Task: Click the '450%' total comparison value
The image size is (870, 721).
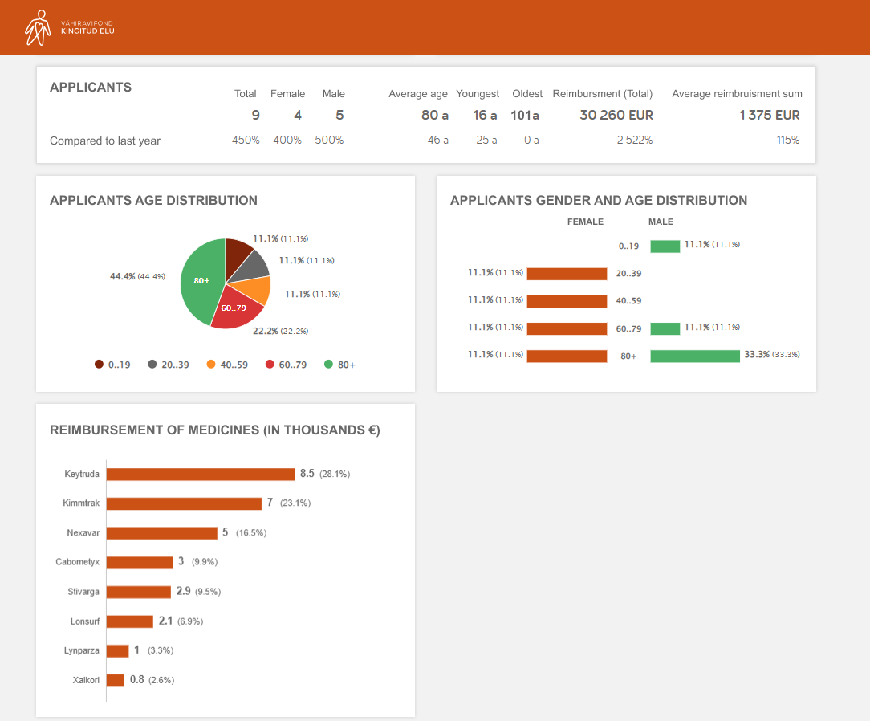Action: 246,140
